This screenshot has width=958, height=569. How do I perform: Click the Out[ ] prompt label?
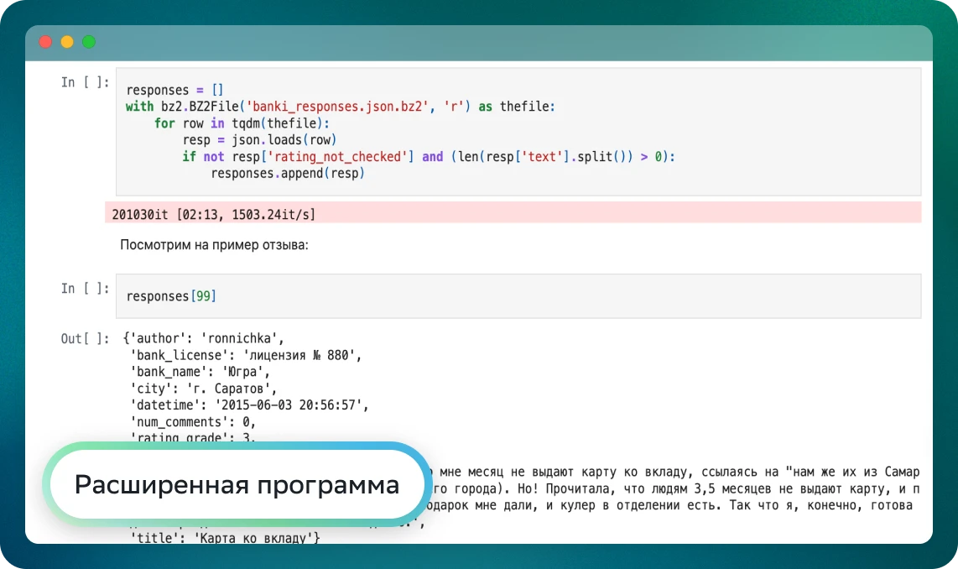[85, 339]
